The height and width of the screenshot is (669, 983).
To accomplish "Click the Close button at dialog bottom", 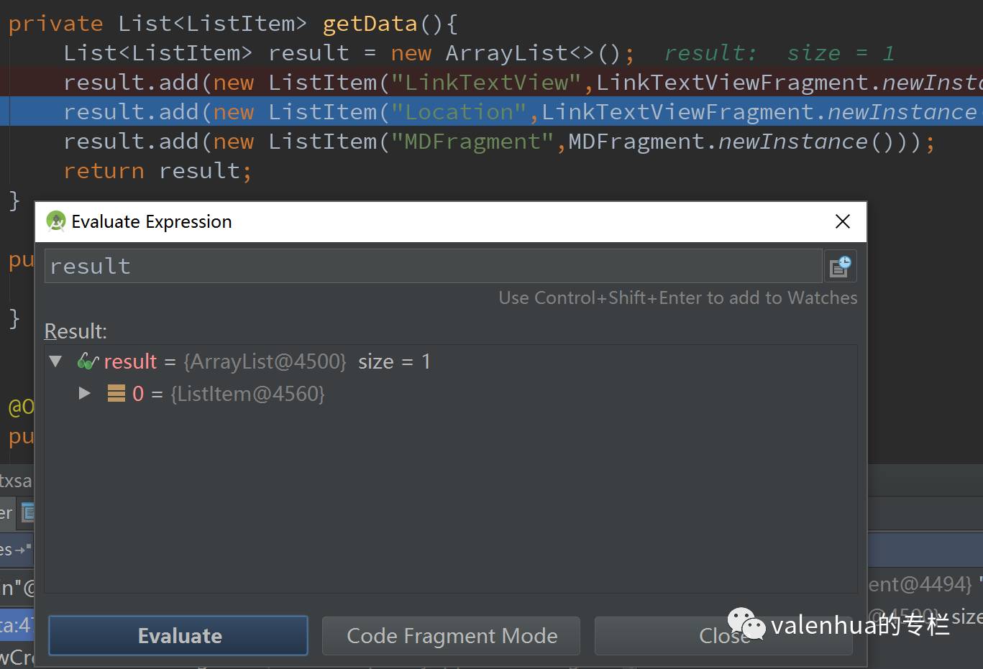I will coord(723,636).
